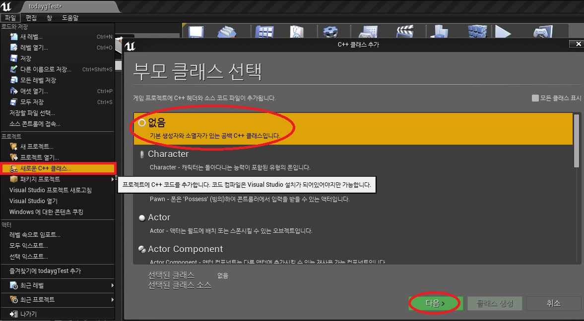Choose 레벨 열기... menu entry
The height and width of the screenshot is (321, 584).
coord(58,48)
